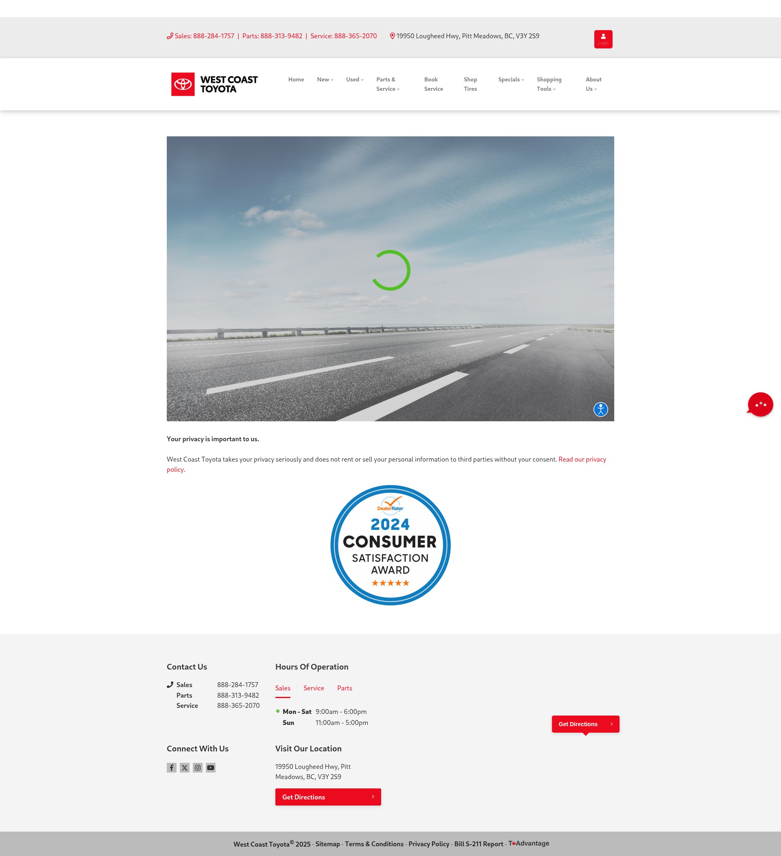Click the T Advantage logo in the footer
The width and height of the screenshot is (781, 856).
click(x=528, y=843)
